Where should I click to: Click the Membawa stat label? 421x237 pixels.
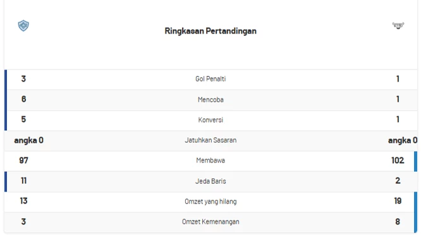(210, 161)
